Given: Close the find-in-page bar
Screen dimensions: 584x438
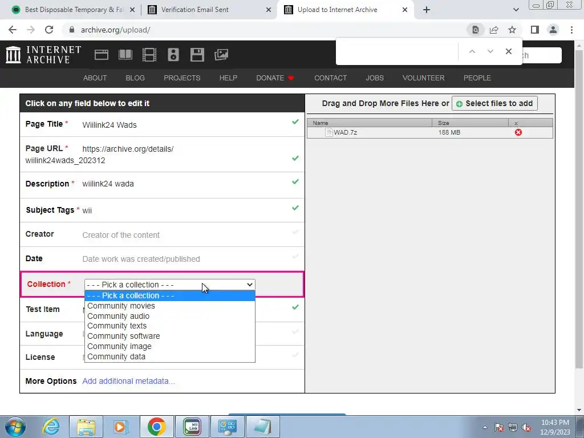Looking at the screenshot, I should pyautogui.click(x=508, y=51).
